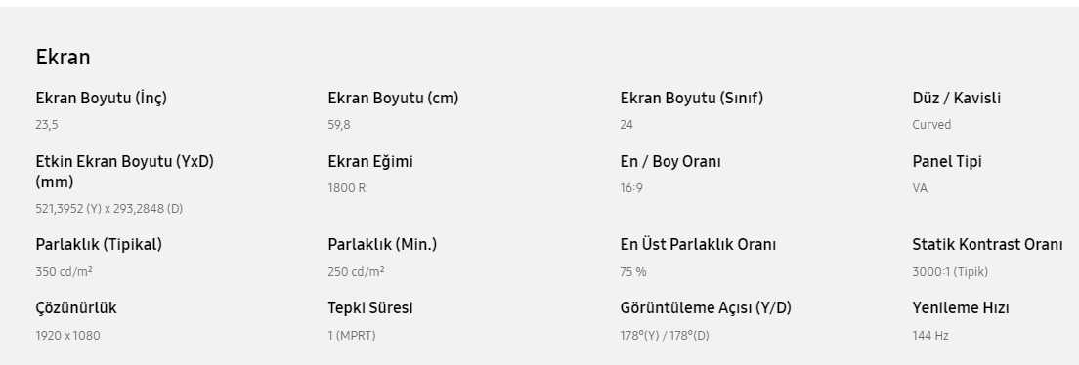Click the Ekran section heading
The height and width of the screenshot is (365, 1079).
[63, 57]
